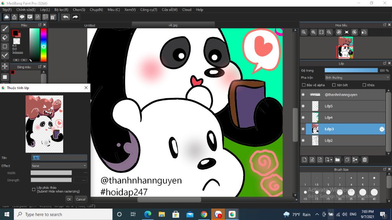Toggle the Bảo vệ alpha checkbox
Screen dimensions: 392x220
coord(304,85)
